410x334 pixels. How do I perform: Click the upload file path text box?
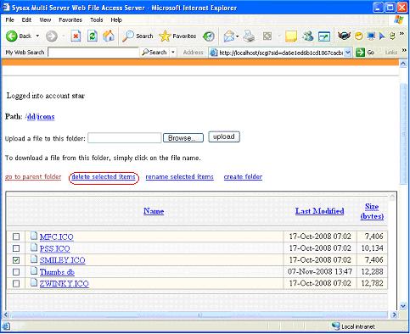[x=125, y=138]
